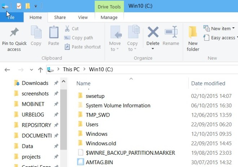Open the File menu tab
Viewport: 238px width, 167px height.
(12, 17)
